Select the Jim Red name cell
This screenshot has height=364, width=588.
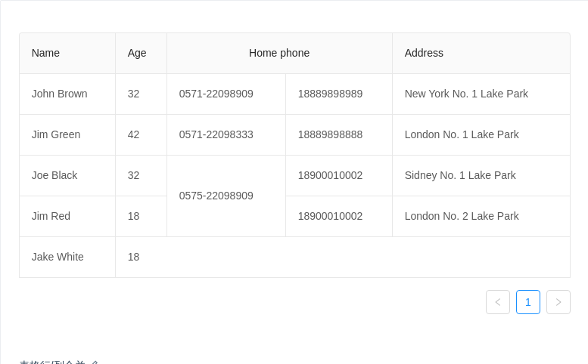click(x=67, y=216)
